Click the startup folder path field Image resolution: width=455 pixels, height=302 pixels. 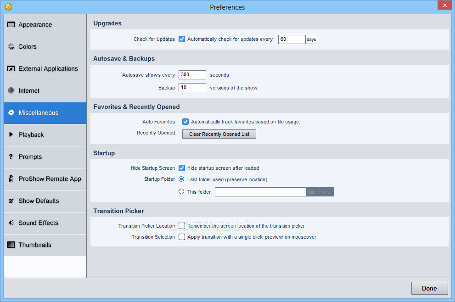point(261,192)
